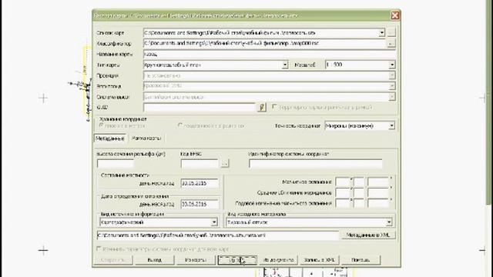Click the ellipsis button next to EPSG code
Viewport: 493px width, 277px height.
pyautogui.click(x=225, y=164)
